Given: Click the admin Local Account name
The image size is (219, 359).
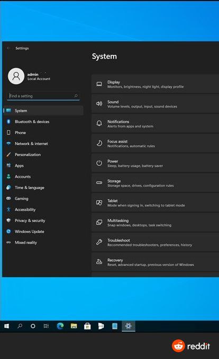Looking at the screenshot, I should click(39, 77).
